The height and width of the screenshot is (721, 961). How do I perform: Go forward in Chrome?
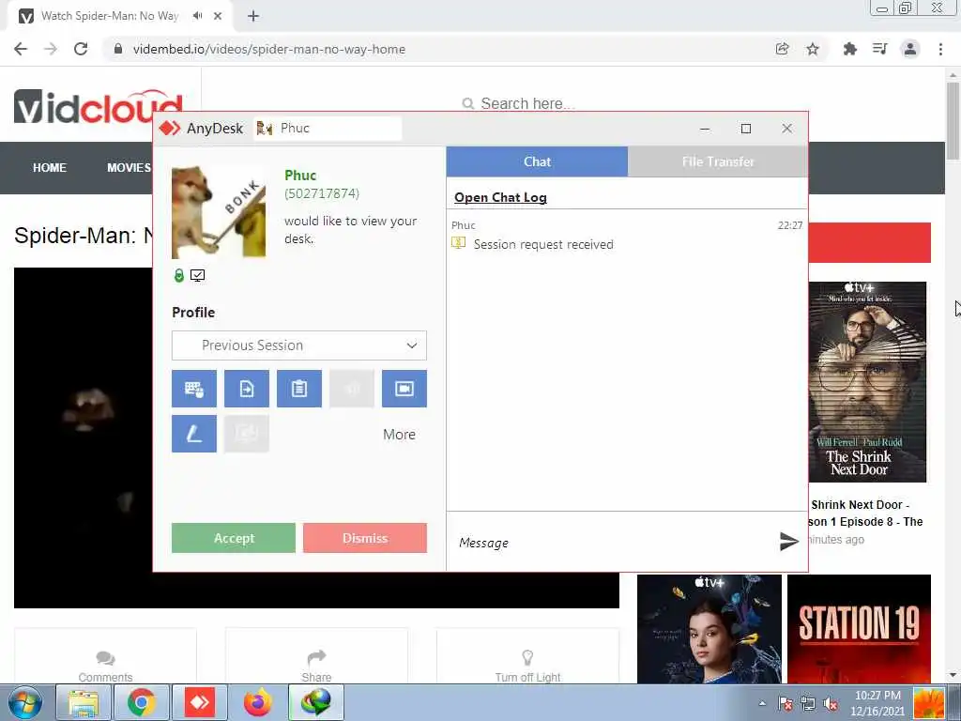tap(51, 49)
